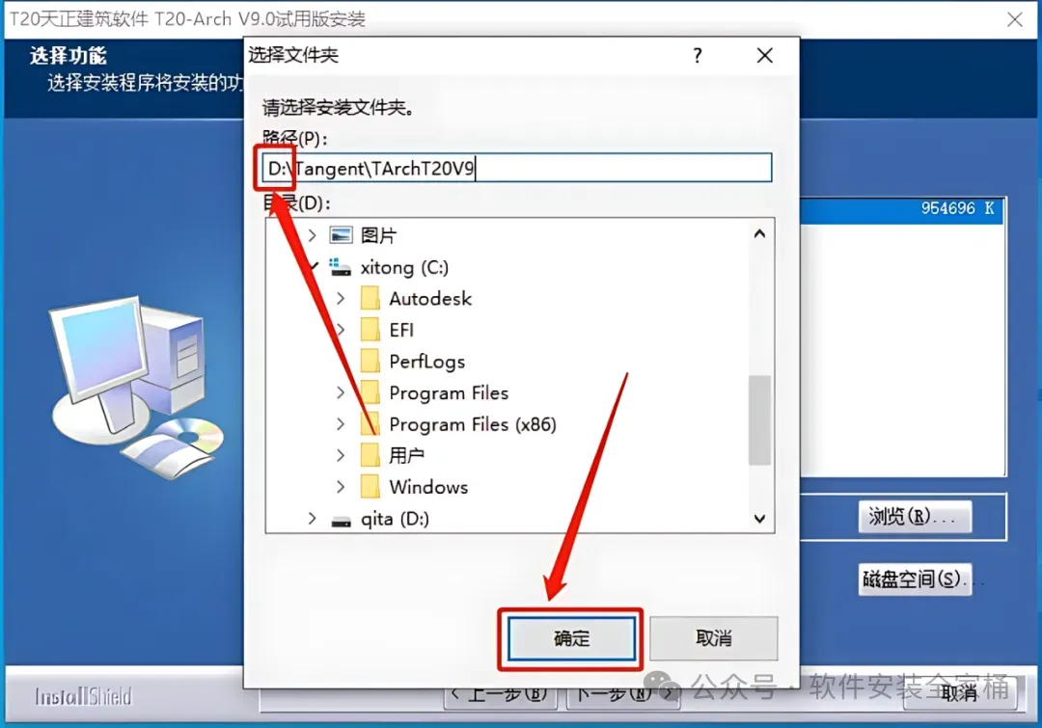Click 下一步(N) button in installer window
Screen dimensions: 1042x728
(x=623, y=695)
